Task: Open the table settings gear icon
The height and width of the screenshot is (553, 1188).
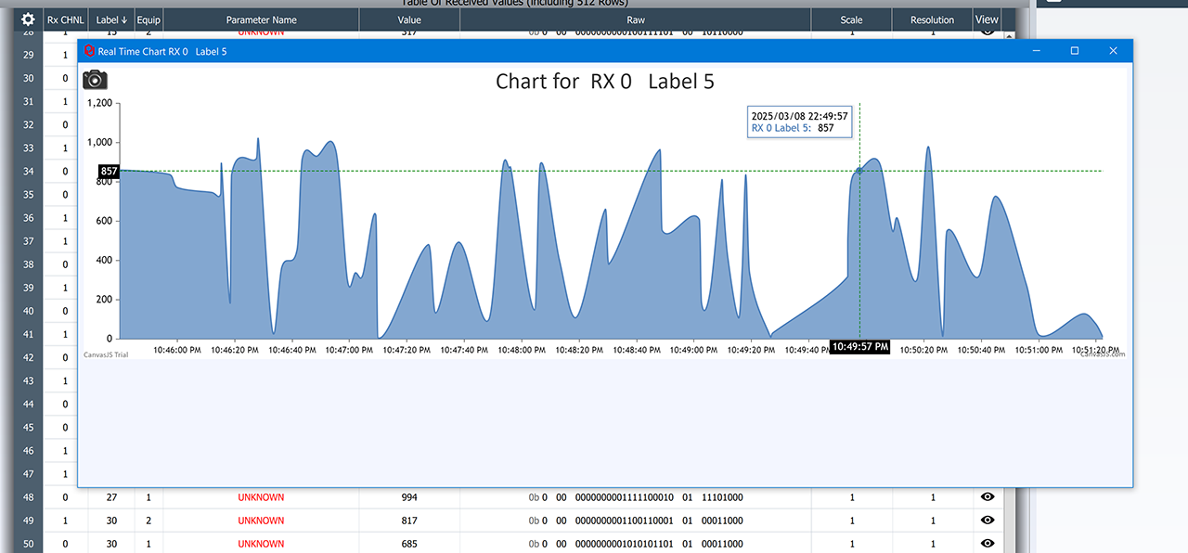Action: (x=28, y=19)
